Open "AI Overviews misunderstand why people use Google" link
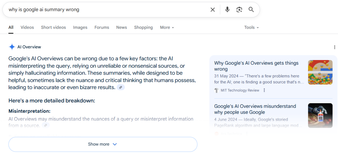338x157 pixels. pos(255,109)
